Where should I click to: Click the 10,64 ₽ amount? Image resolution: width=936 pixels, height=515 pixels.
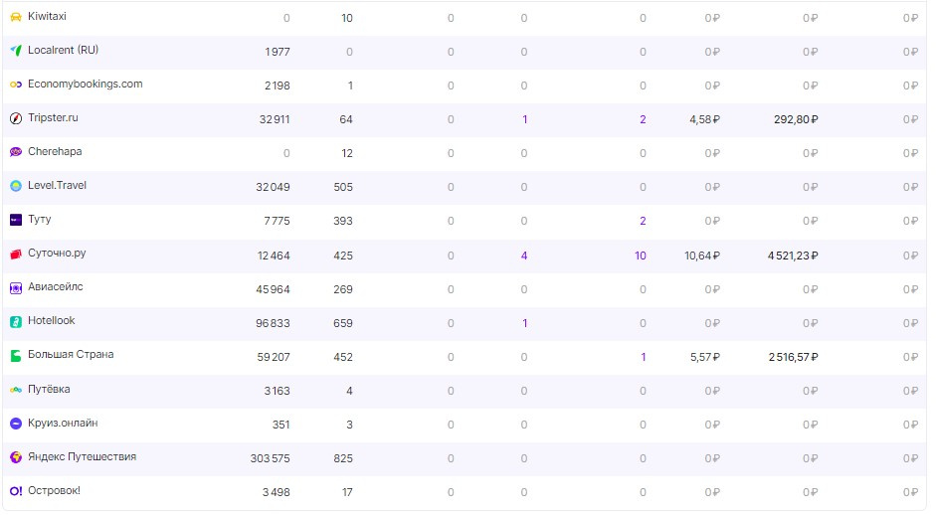(x=702, y=256)
